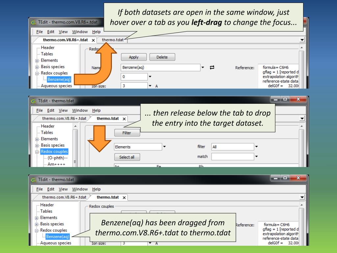
Task: Click the Reference text box in bottom window
Action: point(278,234)
